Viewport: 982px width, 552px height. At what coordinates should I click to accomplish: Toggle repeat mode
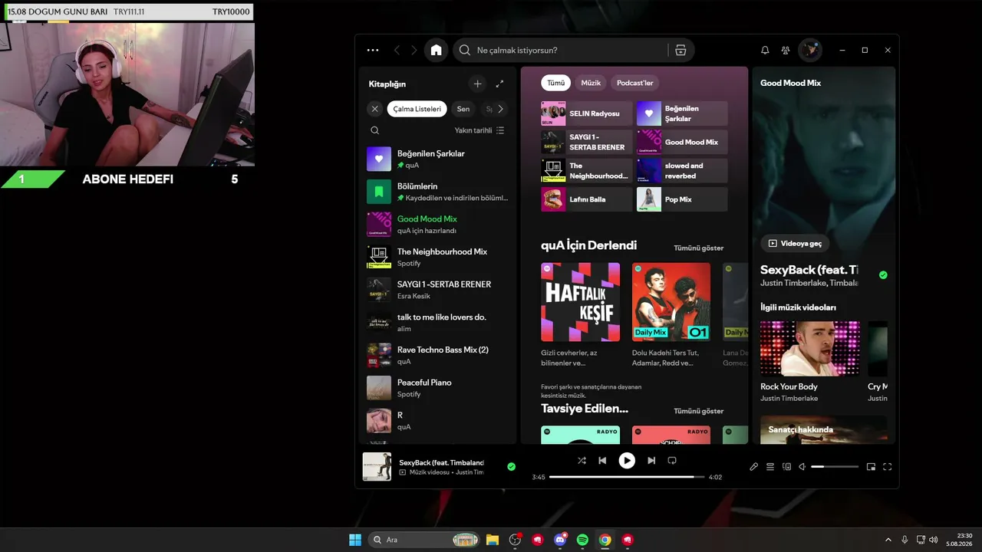click(672, 461)
